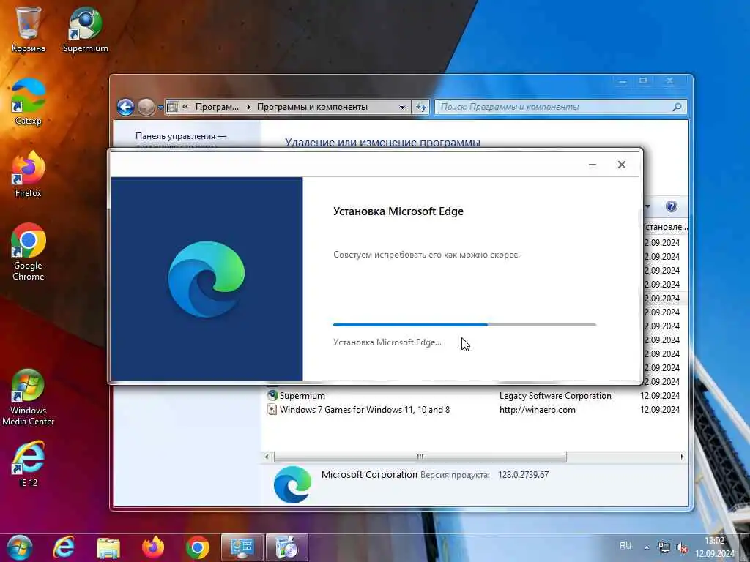
Task: Click the muted volume tray icon
Action: coord(683,548)
